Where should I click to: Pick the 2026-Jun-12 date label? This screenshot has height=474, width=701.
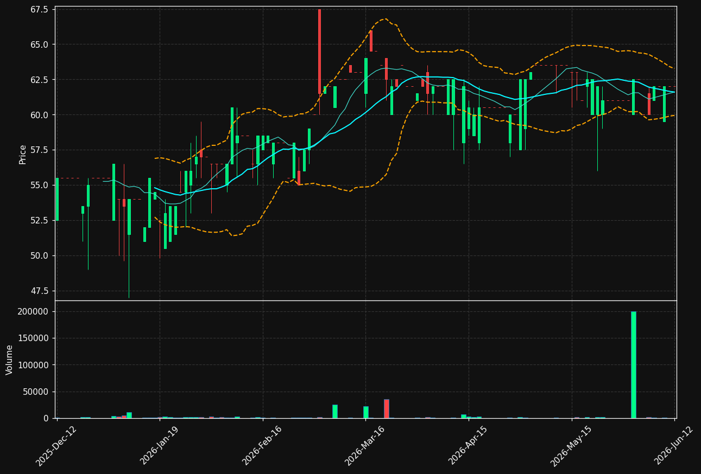(674, 446)
